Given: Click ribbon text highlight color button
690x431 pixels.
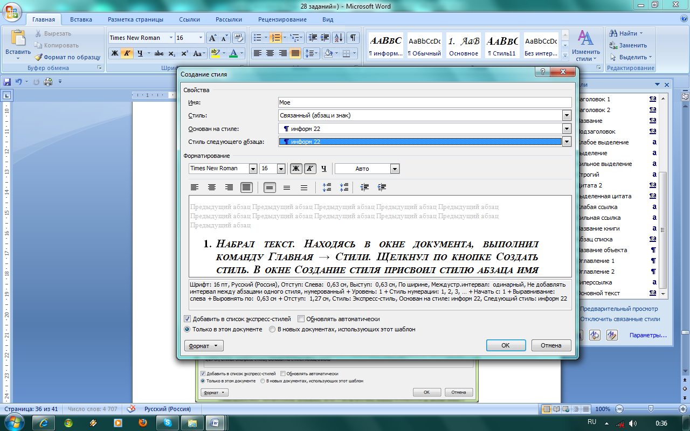Looking at the screenshot, I should coord(215,53).
